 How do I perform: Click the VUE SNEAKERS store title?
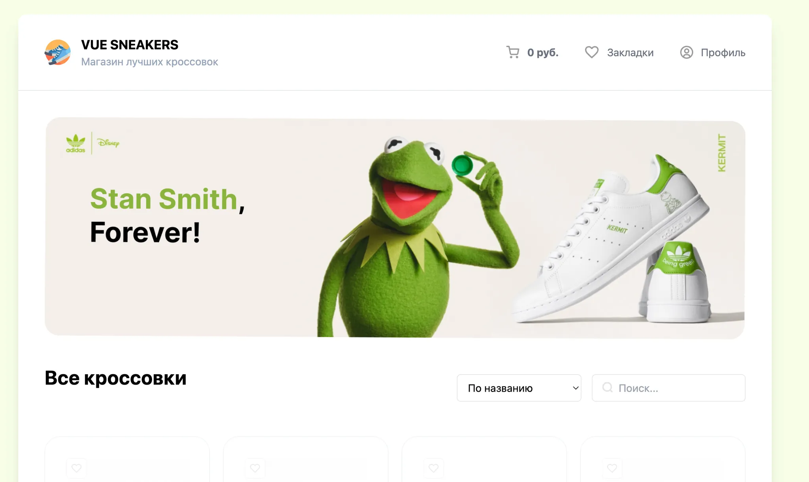tap(130, 45)
